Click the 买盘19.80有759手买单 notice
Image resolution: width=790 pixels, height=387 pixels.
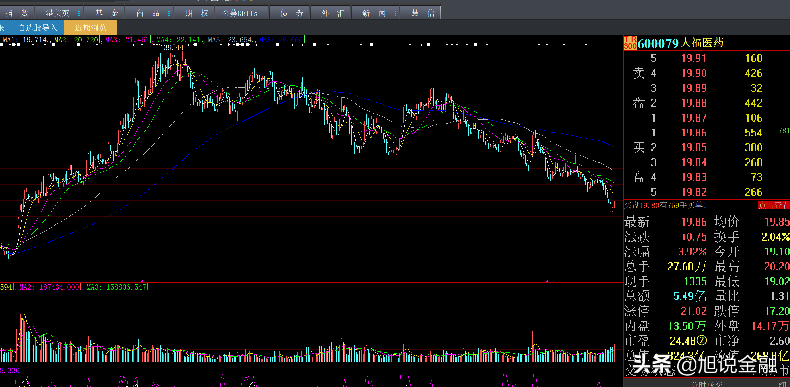665,205
